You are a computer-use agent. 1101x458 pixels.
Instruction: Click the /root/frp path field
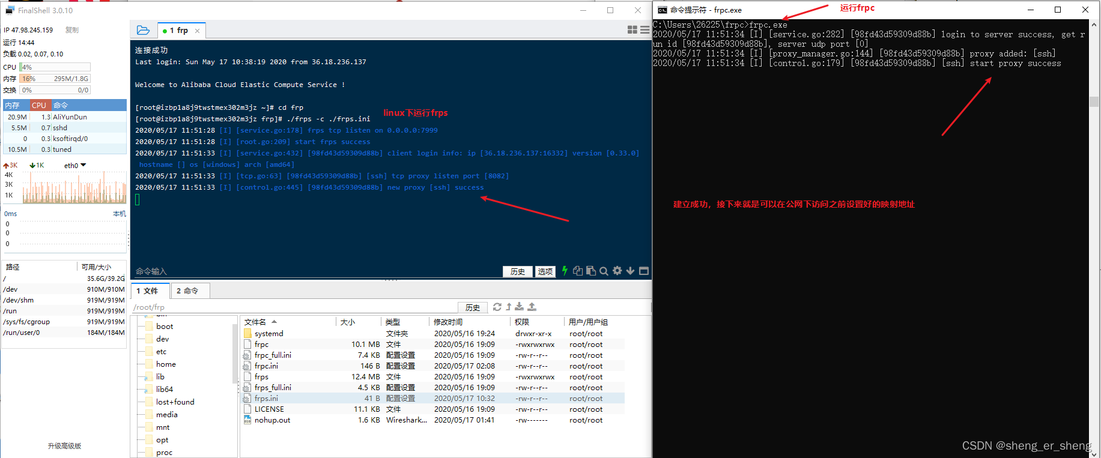(294, 307)
